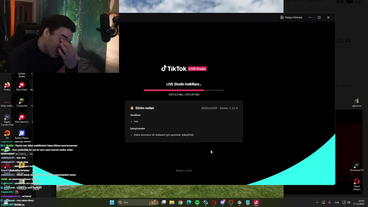
Task: Open the network icon in the tray
Action: coord(344,202)
